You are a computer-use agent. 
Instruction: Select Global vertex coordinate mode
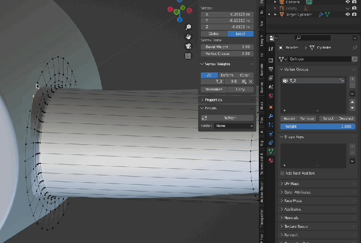point(213,34)
